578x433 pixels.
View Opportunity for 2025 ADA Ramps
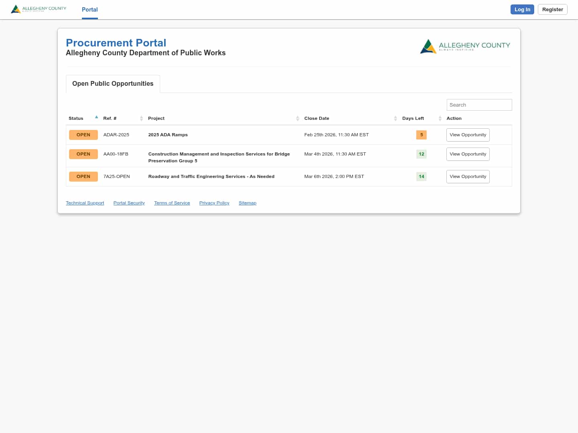(x=468, y=135)
